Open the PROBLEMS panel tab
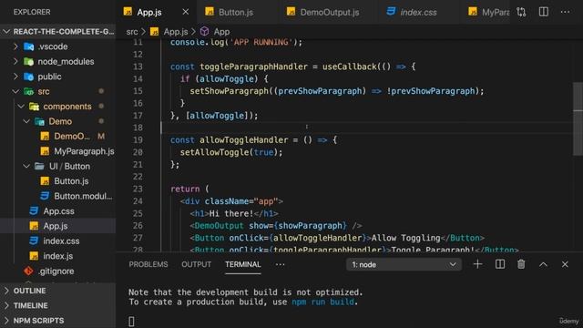The image size is (583, 328). click(148, 264)
